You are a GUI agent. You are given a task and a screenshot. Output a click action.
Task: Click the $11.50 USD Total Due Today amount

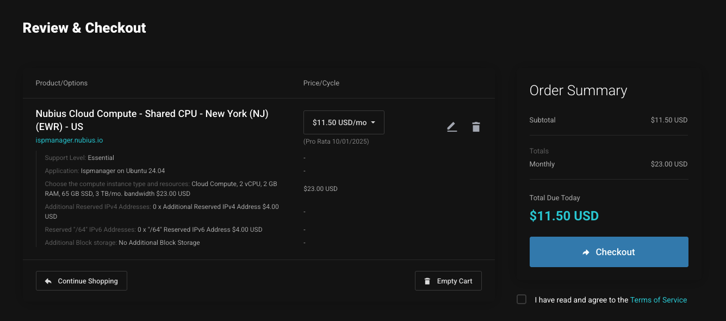564,216
